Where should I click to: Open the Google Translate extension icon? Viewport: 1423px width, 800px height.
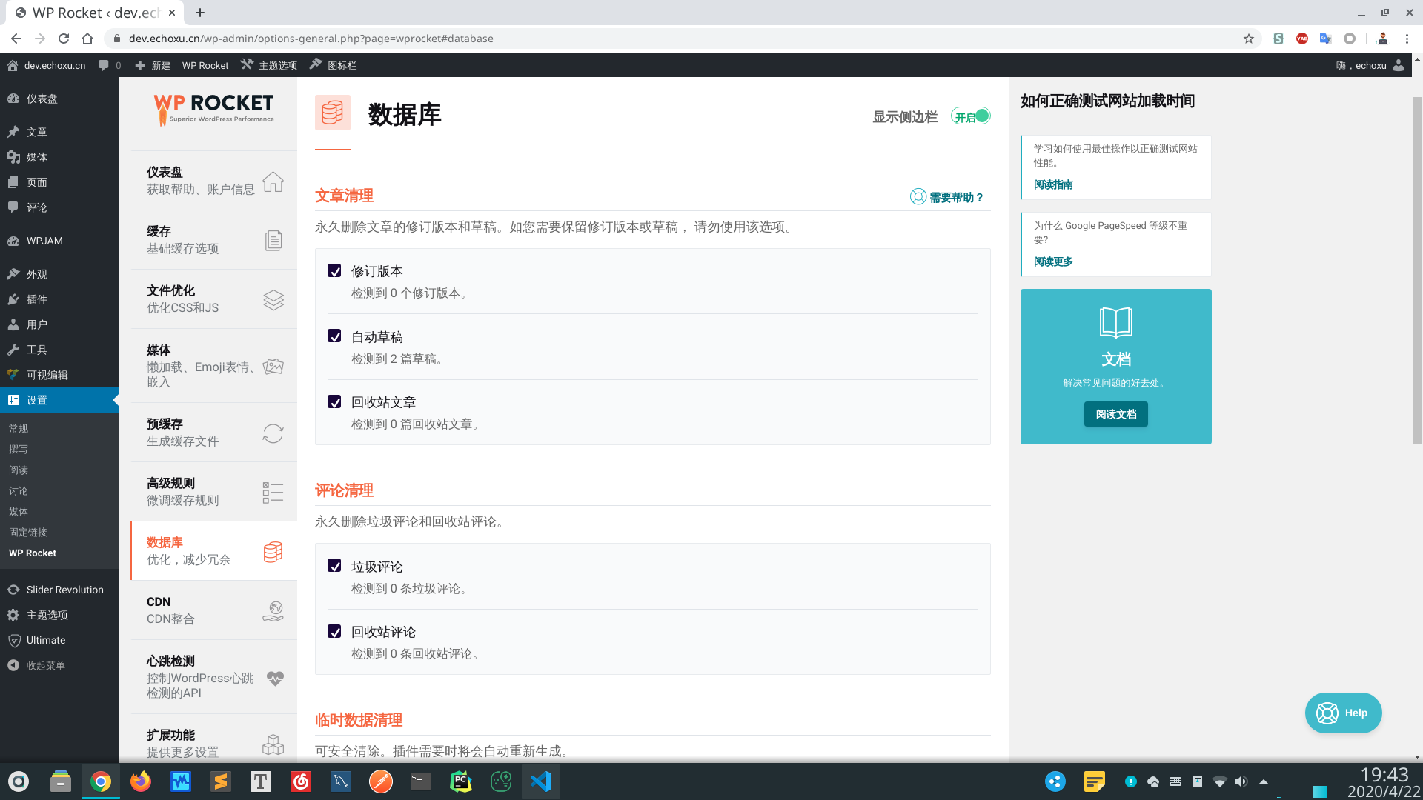[x=1326, y=39]
